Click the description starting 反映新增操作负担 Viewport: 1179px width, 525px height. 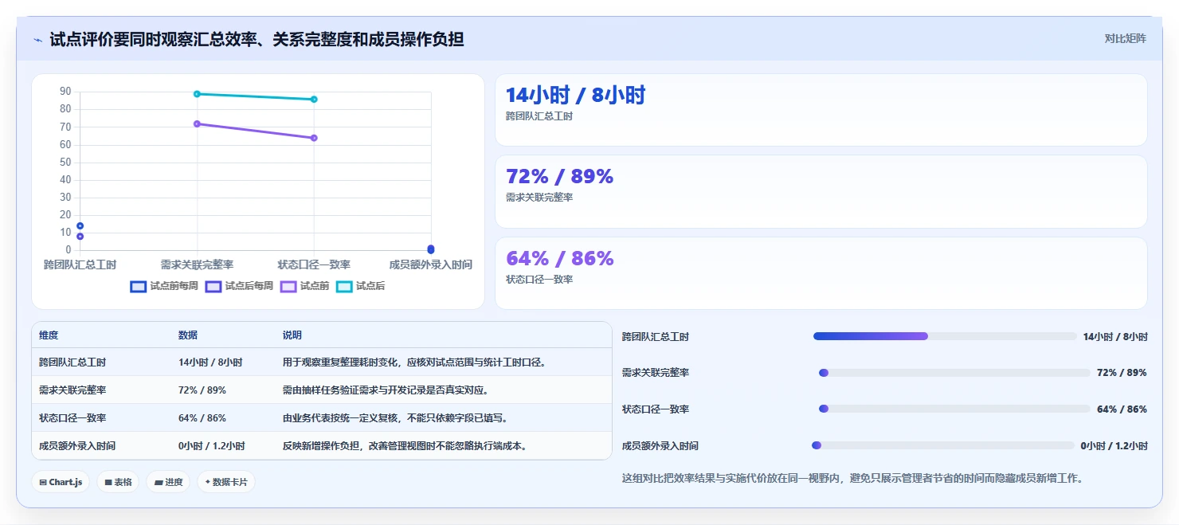tap(405, 446)
